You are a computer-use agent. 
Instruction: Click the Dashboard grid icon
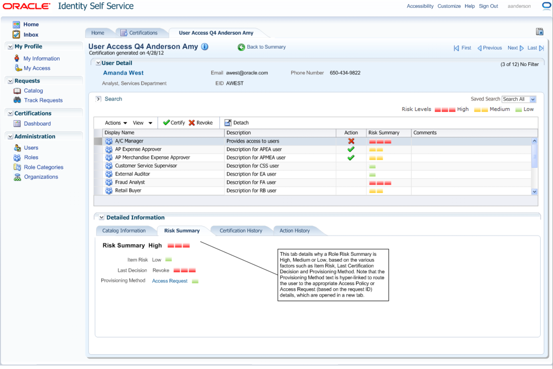17,124
